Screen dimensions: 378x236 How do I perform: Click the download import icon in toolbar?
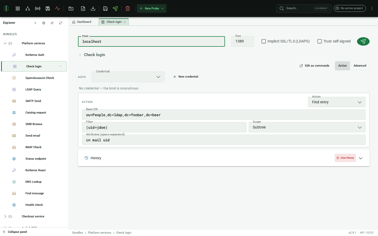93,8
